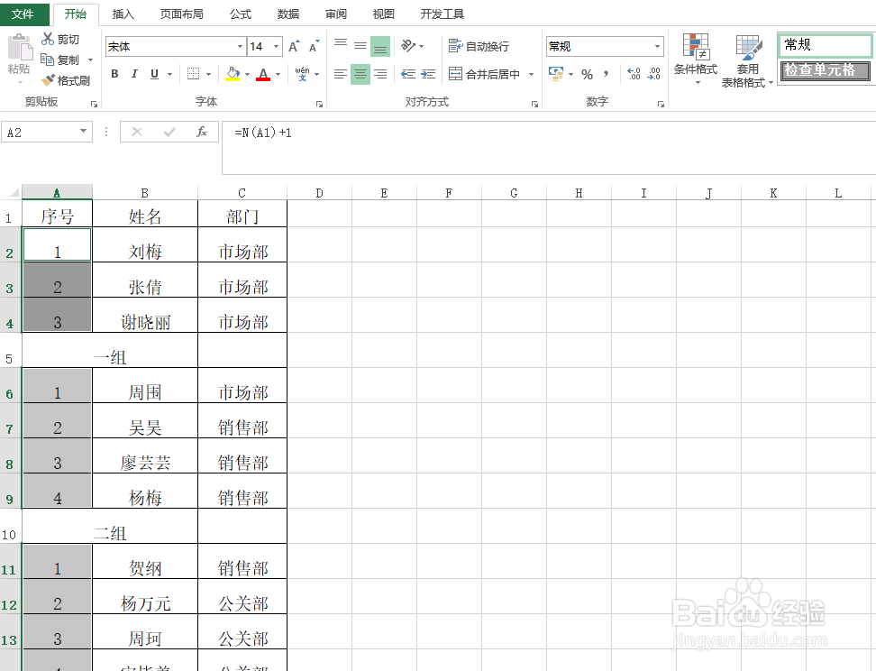Toggle Italic formatting
This screenshot has width=876, height=671.
134,74
